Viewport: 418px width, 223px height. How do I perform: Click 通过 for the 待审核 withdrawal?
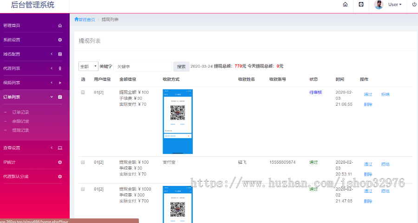368,95
